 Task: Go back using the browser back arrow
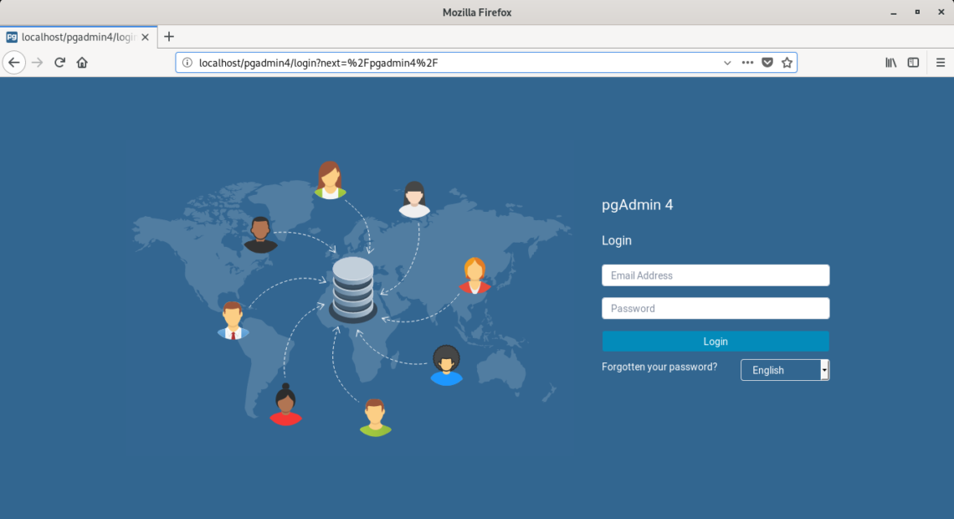(x=14, y=63)
